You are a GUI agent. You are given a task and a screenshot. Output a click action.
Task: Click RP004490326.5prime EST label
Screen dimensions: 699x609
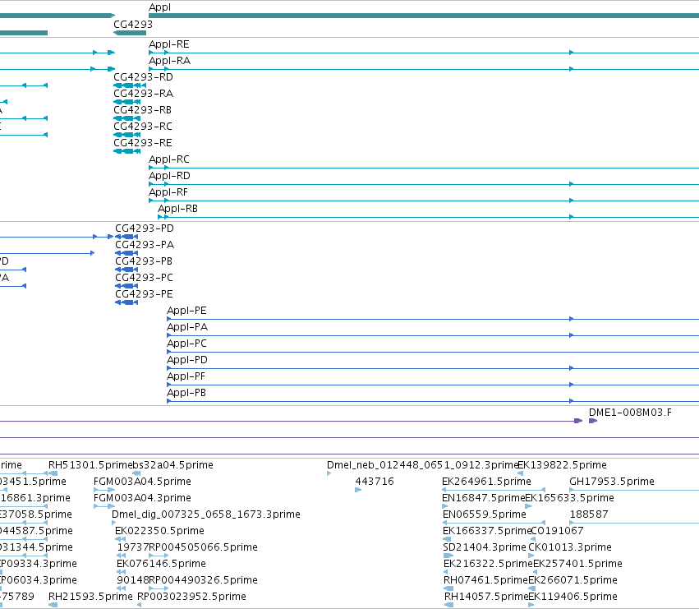tap(203, 580)
